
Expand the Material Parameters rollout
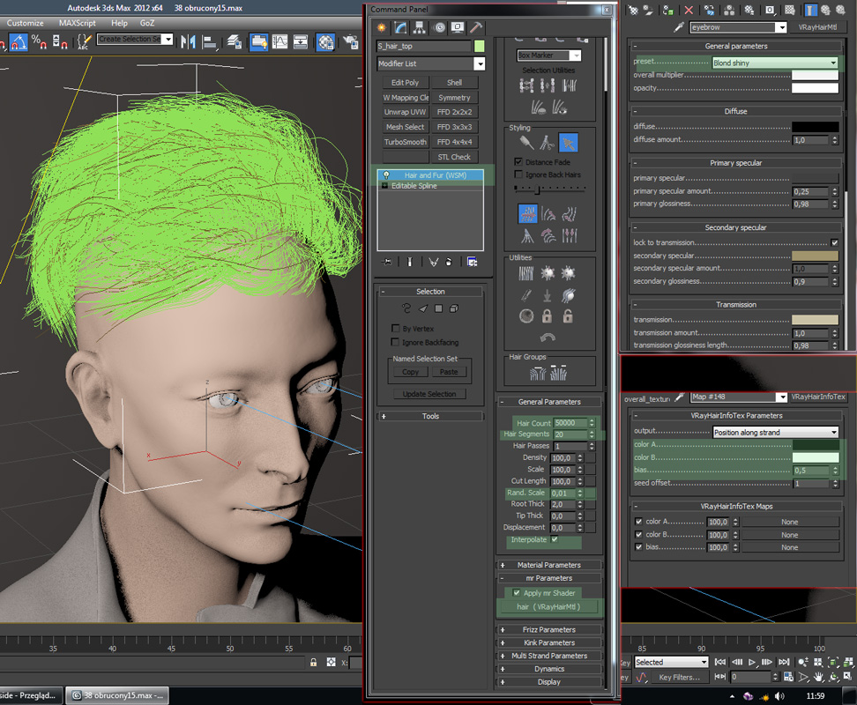pyautogui.click(x=548, y=565)
